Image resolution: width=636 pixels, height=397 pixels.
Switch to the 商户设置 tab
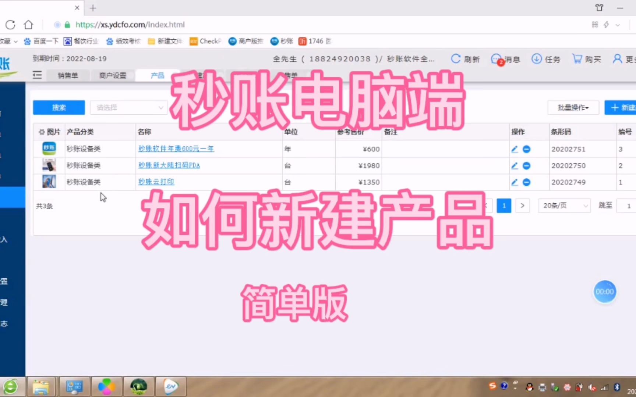tap(112, 75)
